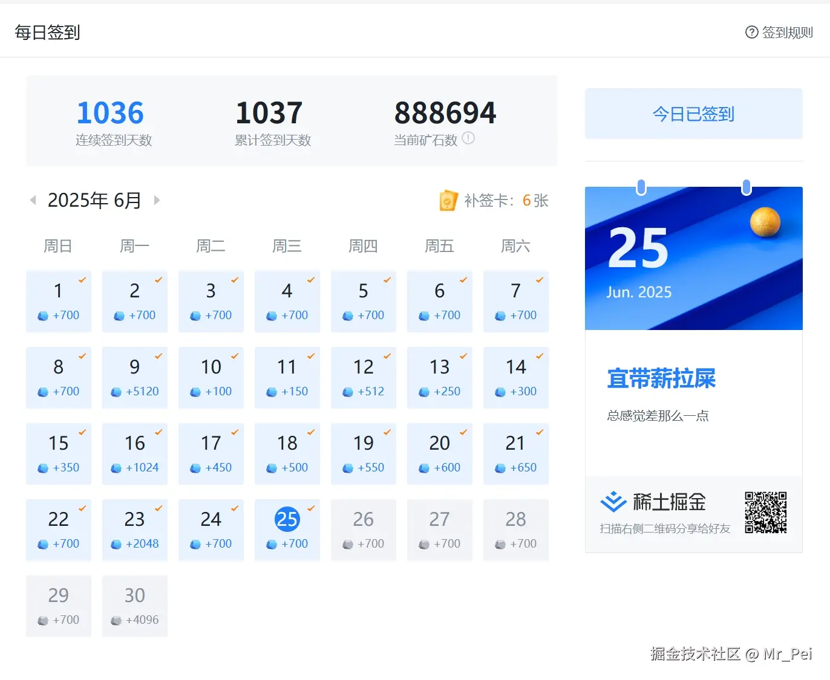Click the orange 6张 makeup card count
Image resolution: width=830 pixels, height=680 pixels.
point(531,200)
